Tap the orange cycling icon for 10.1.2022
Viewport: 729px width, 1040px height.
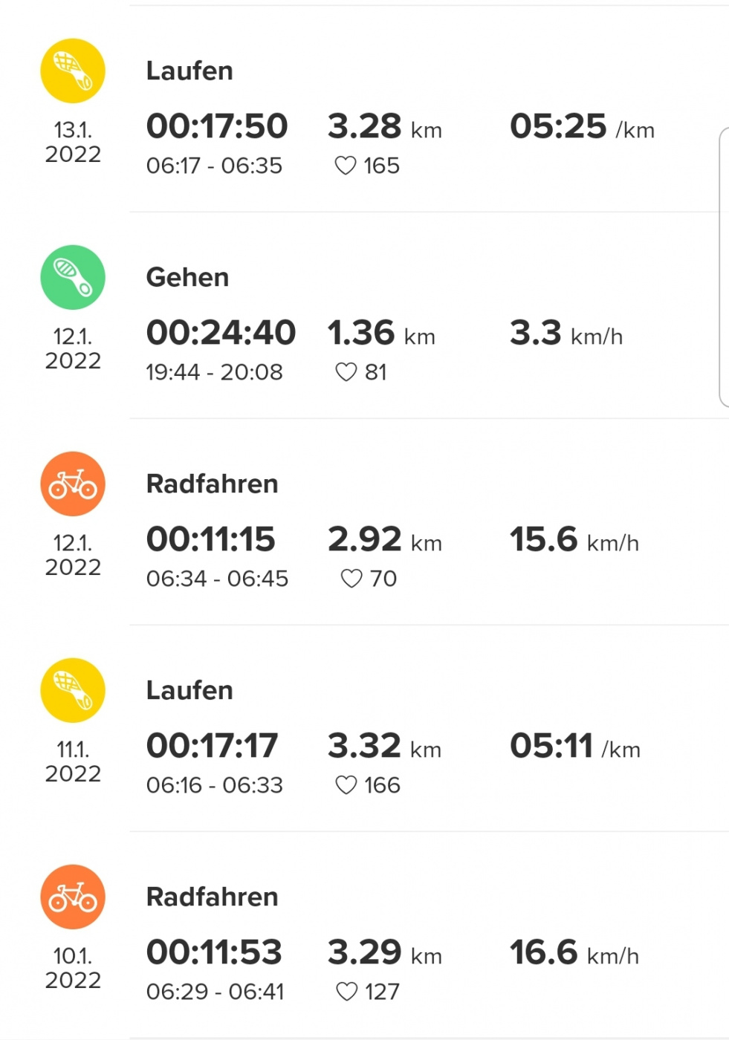click(x=73, y=897)
